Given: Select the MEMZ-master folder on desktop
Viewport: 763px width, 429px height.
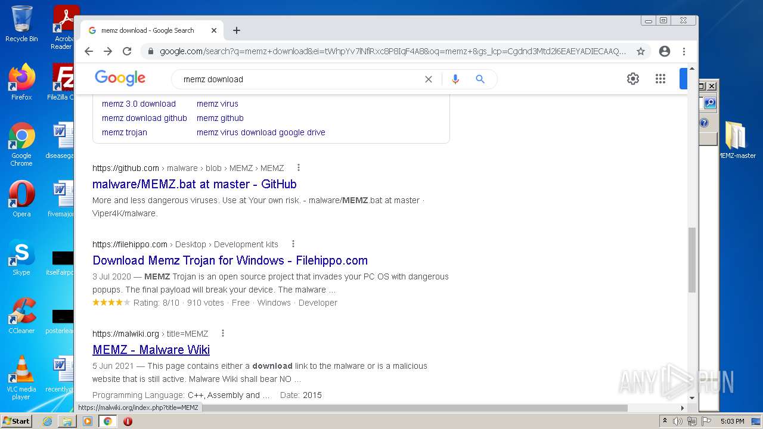Looking at the screenshot, I should 736,140.
